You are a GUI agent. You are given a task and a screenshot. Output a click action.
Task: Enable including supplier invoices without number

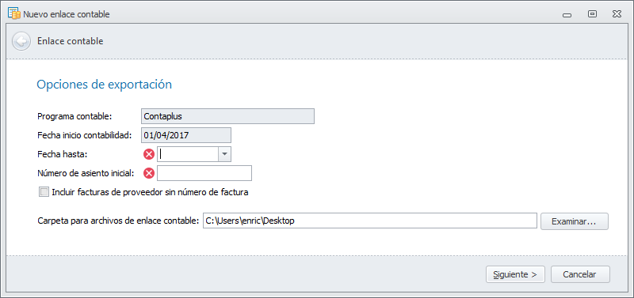[44, 192]
